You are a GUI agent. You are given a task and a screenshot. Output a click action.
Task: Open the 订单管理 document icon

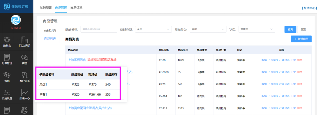click(x=7, y=57)
